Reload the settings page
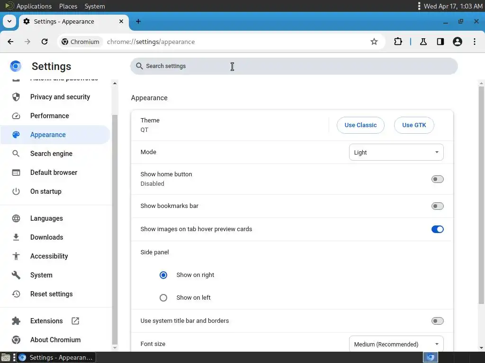This screenshot has height=363, width=485. coord(45,42)
